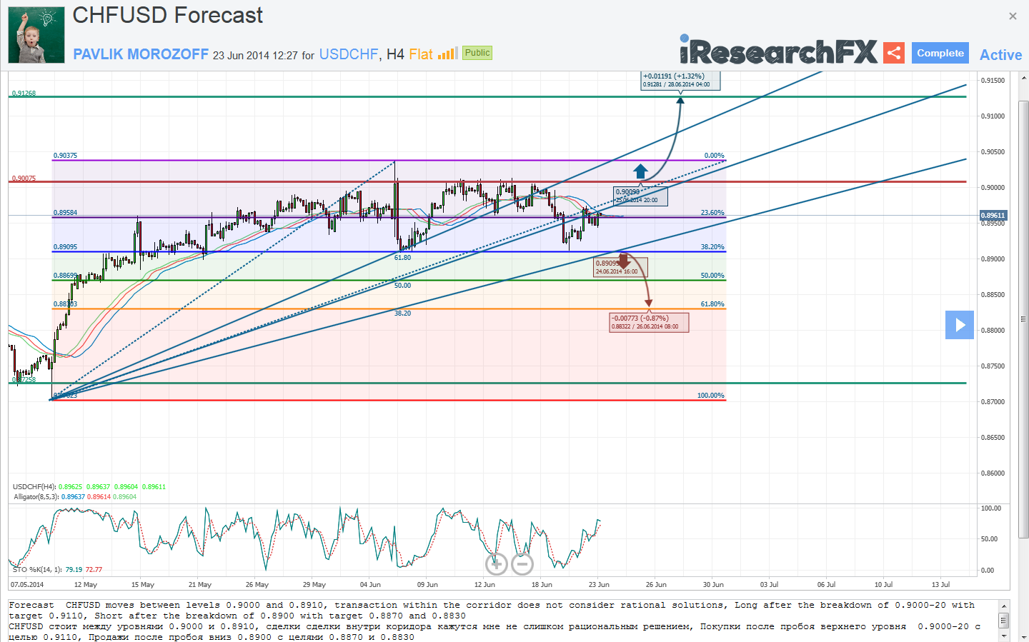
Task: Play the forecast chart animation
Action: 960,325
